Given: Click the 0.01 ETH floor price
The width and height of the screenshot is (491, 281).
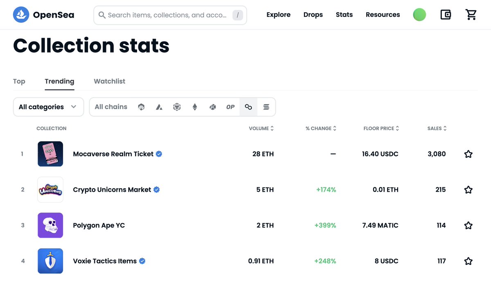Looking at the screenshot, I should tap(385, 189).
